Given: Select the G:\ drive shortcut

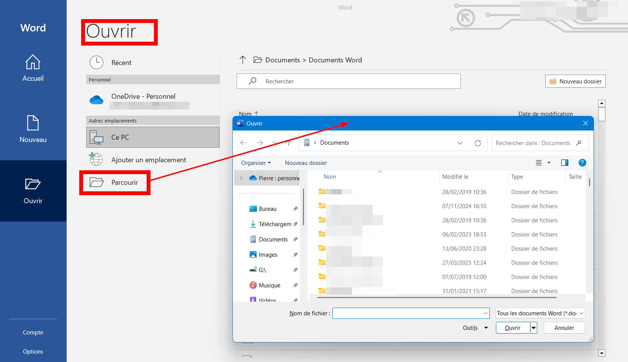Looking at the screenshot, I should click(258, 270).
